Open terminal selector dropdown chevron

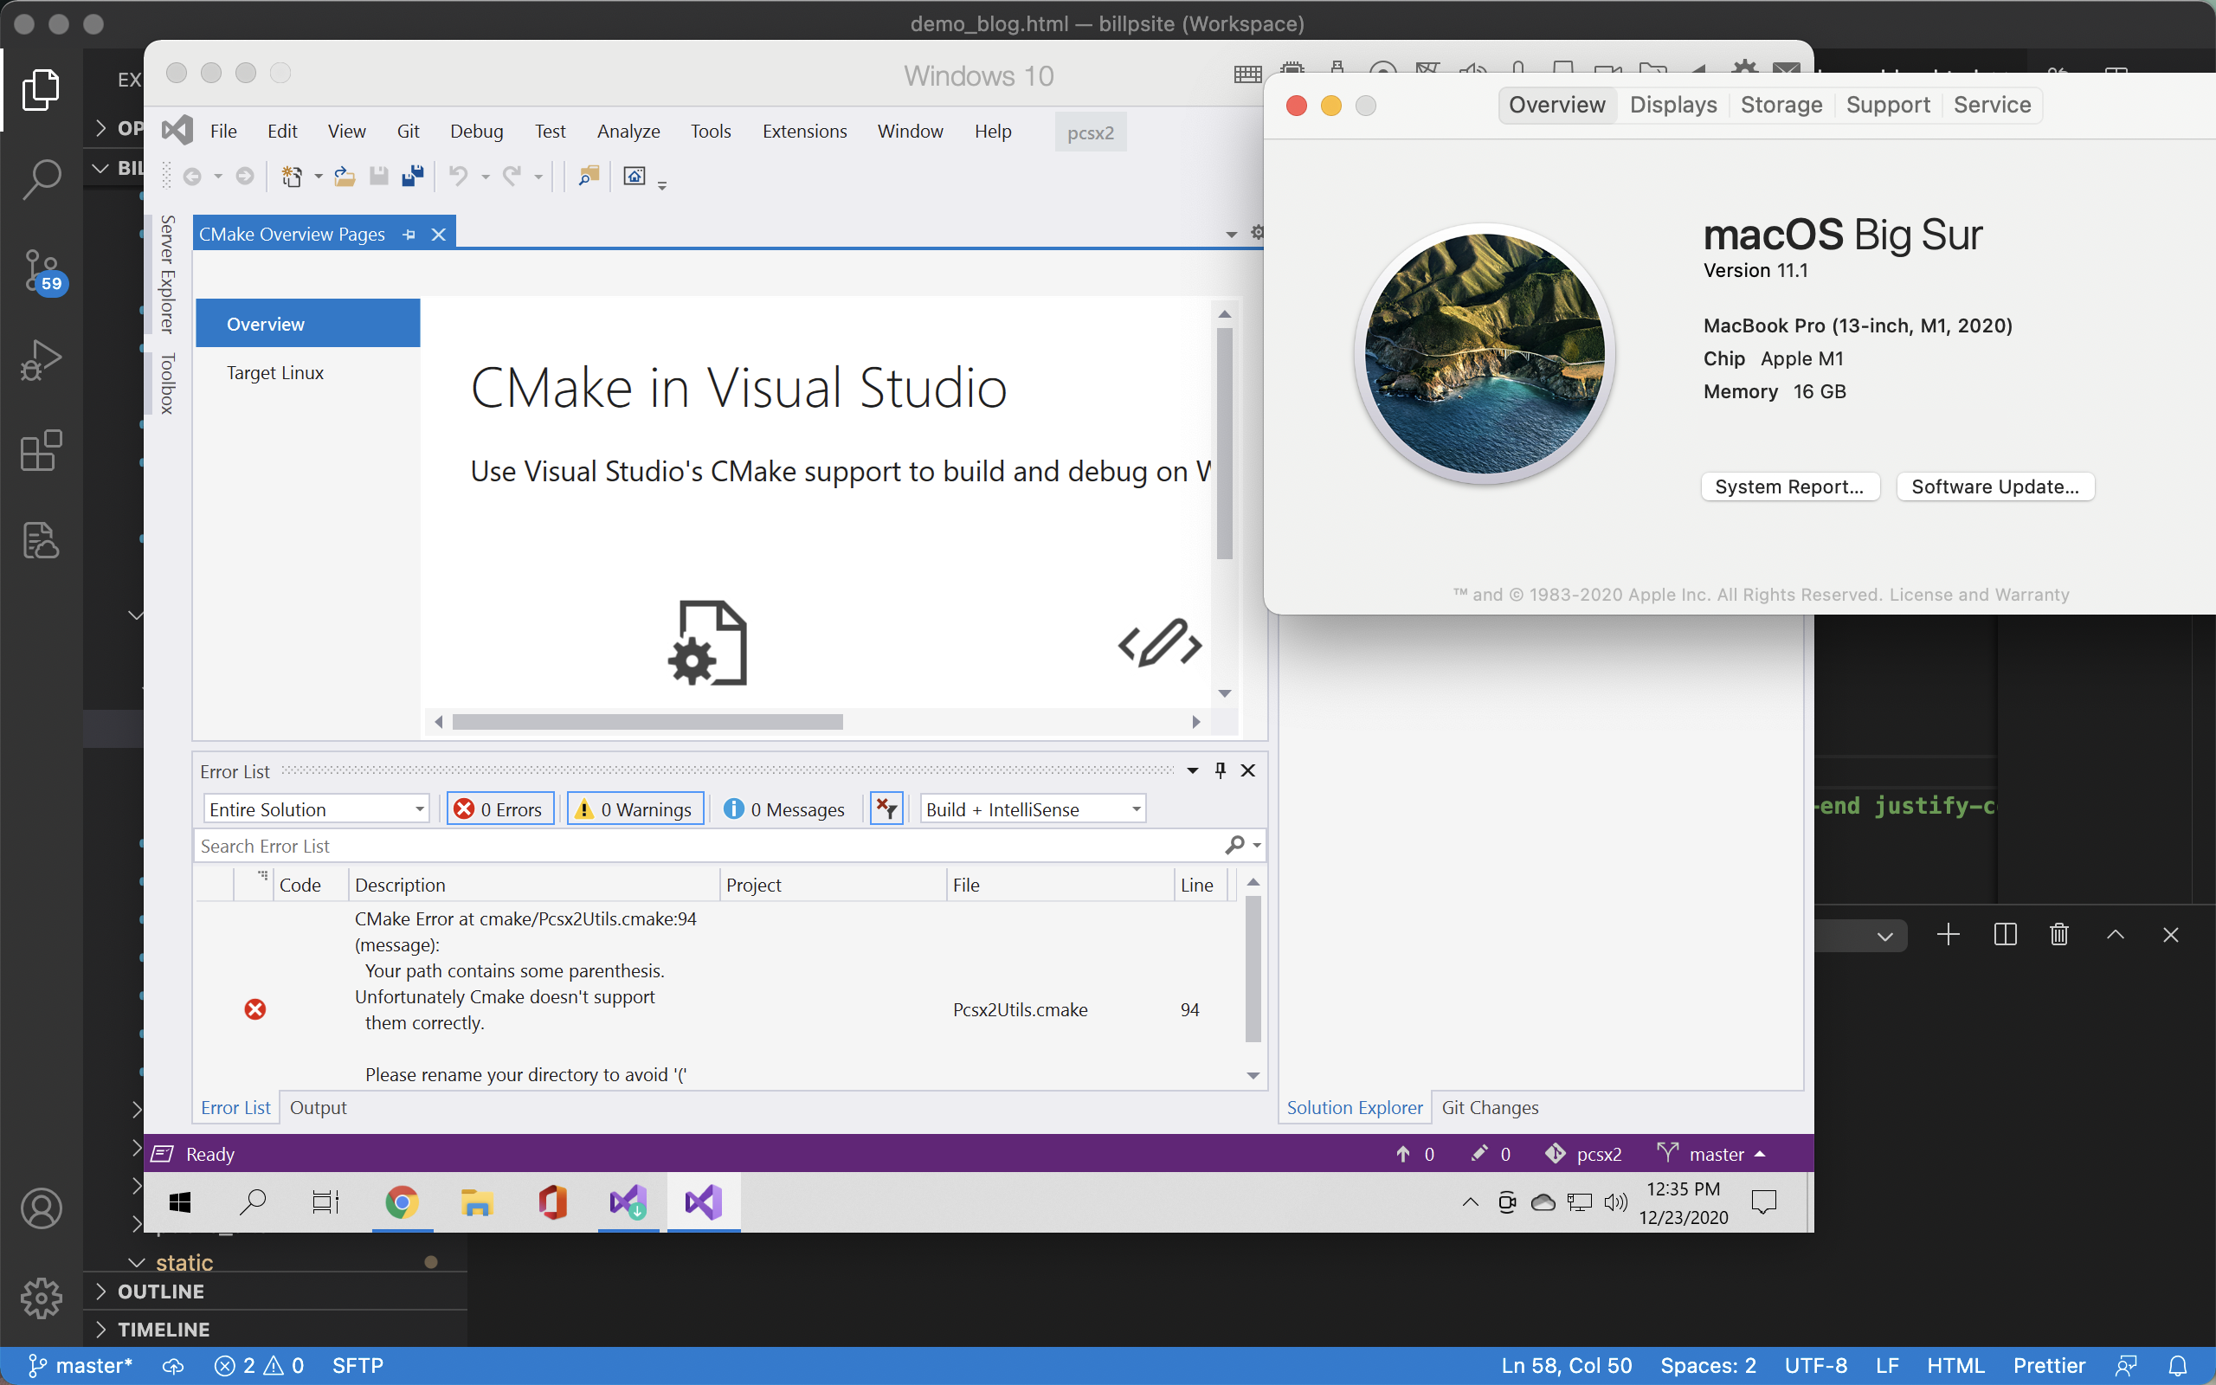[1884, 936]
